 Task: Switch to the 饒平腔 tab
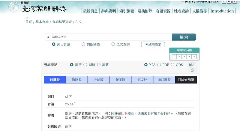tap(121, 80)
